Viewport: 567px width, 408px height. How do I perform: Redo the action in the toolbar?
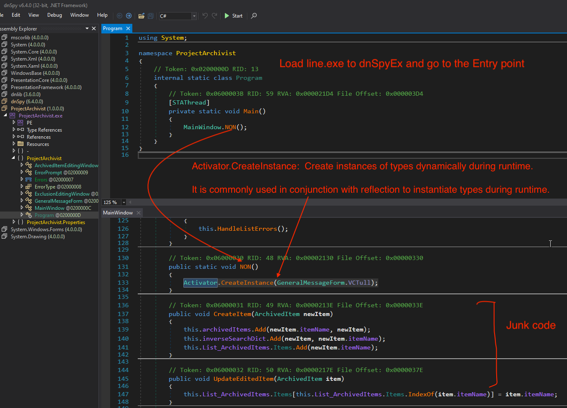(x=214, y=15)
